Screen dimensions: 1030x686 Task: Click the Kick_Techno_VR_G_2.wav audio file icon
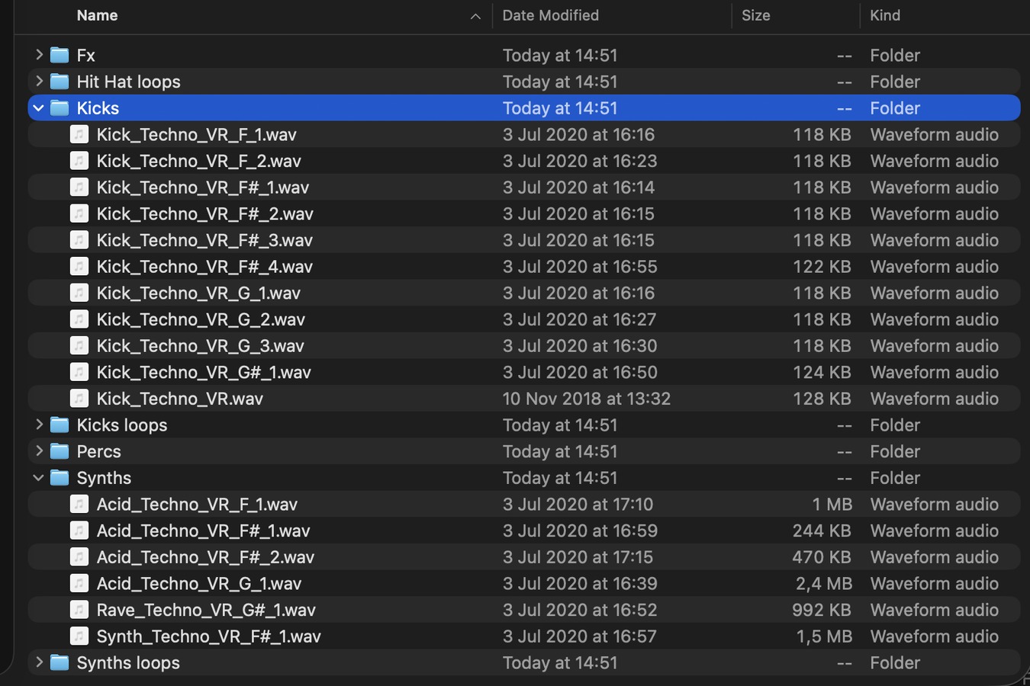[79, 319]
